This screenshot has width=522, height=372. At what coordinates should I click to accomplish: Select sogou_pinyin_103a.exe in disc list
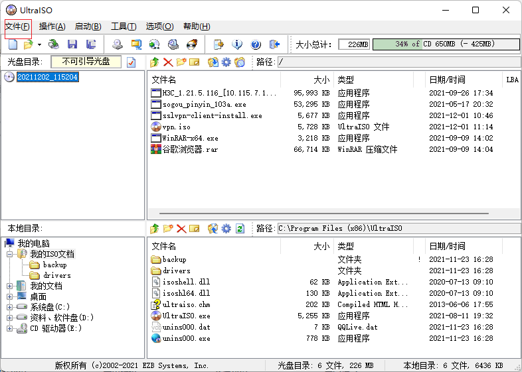204,104
